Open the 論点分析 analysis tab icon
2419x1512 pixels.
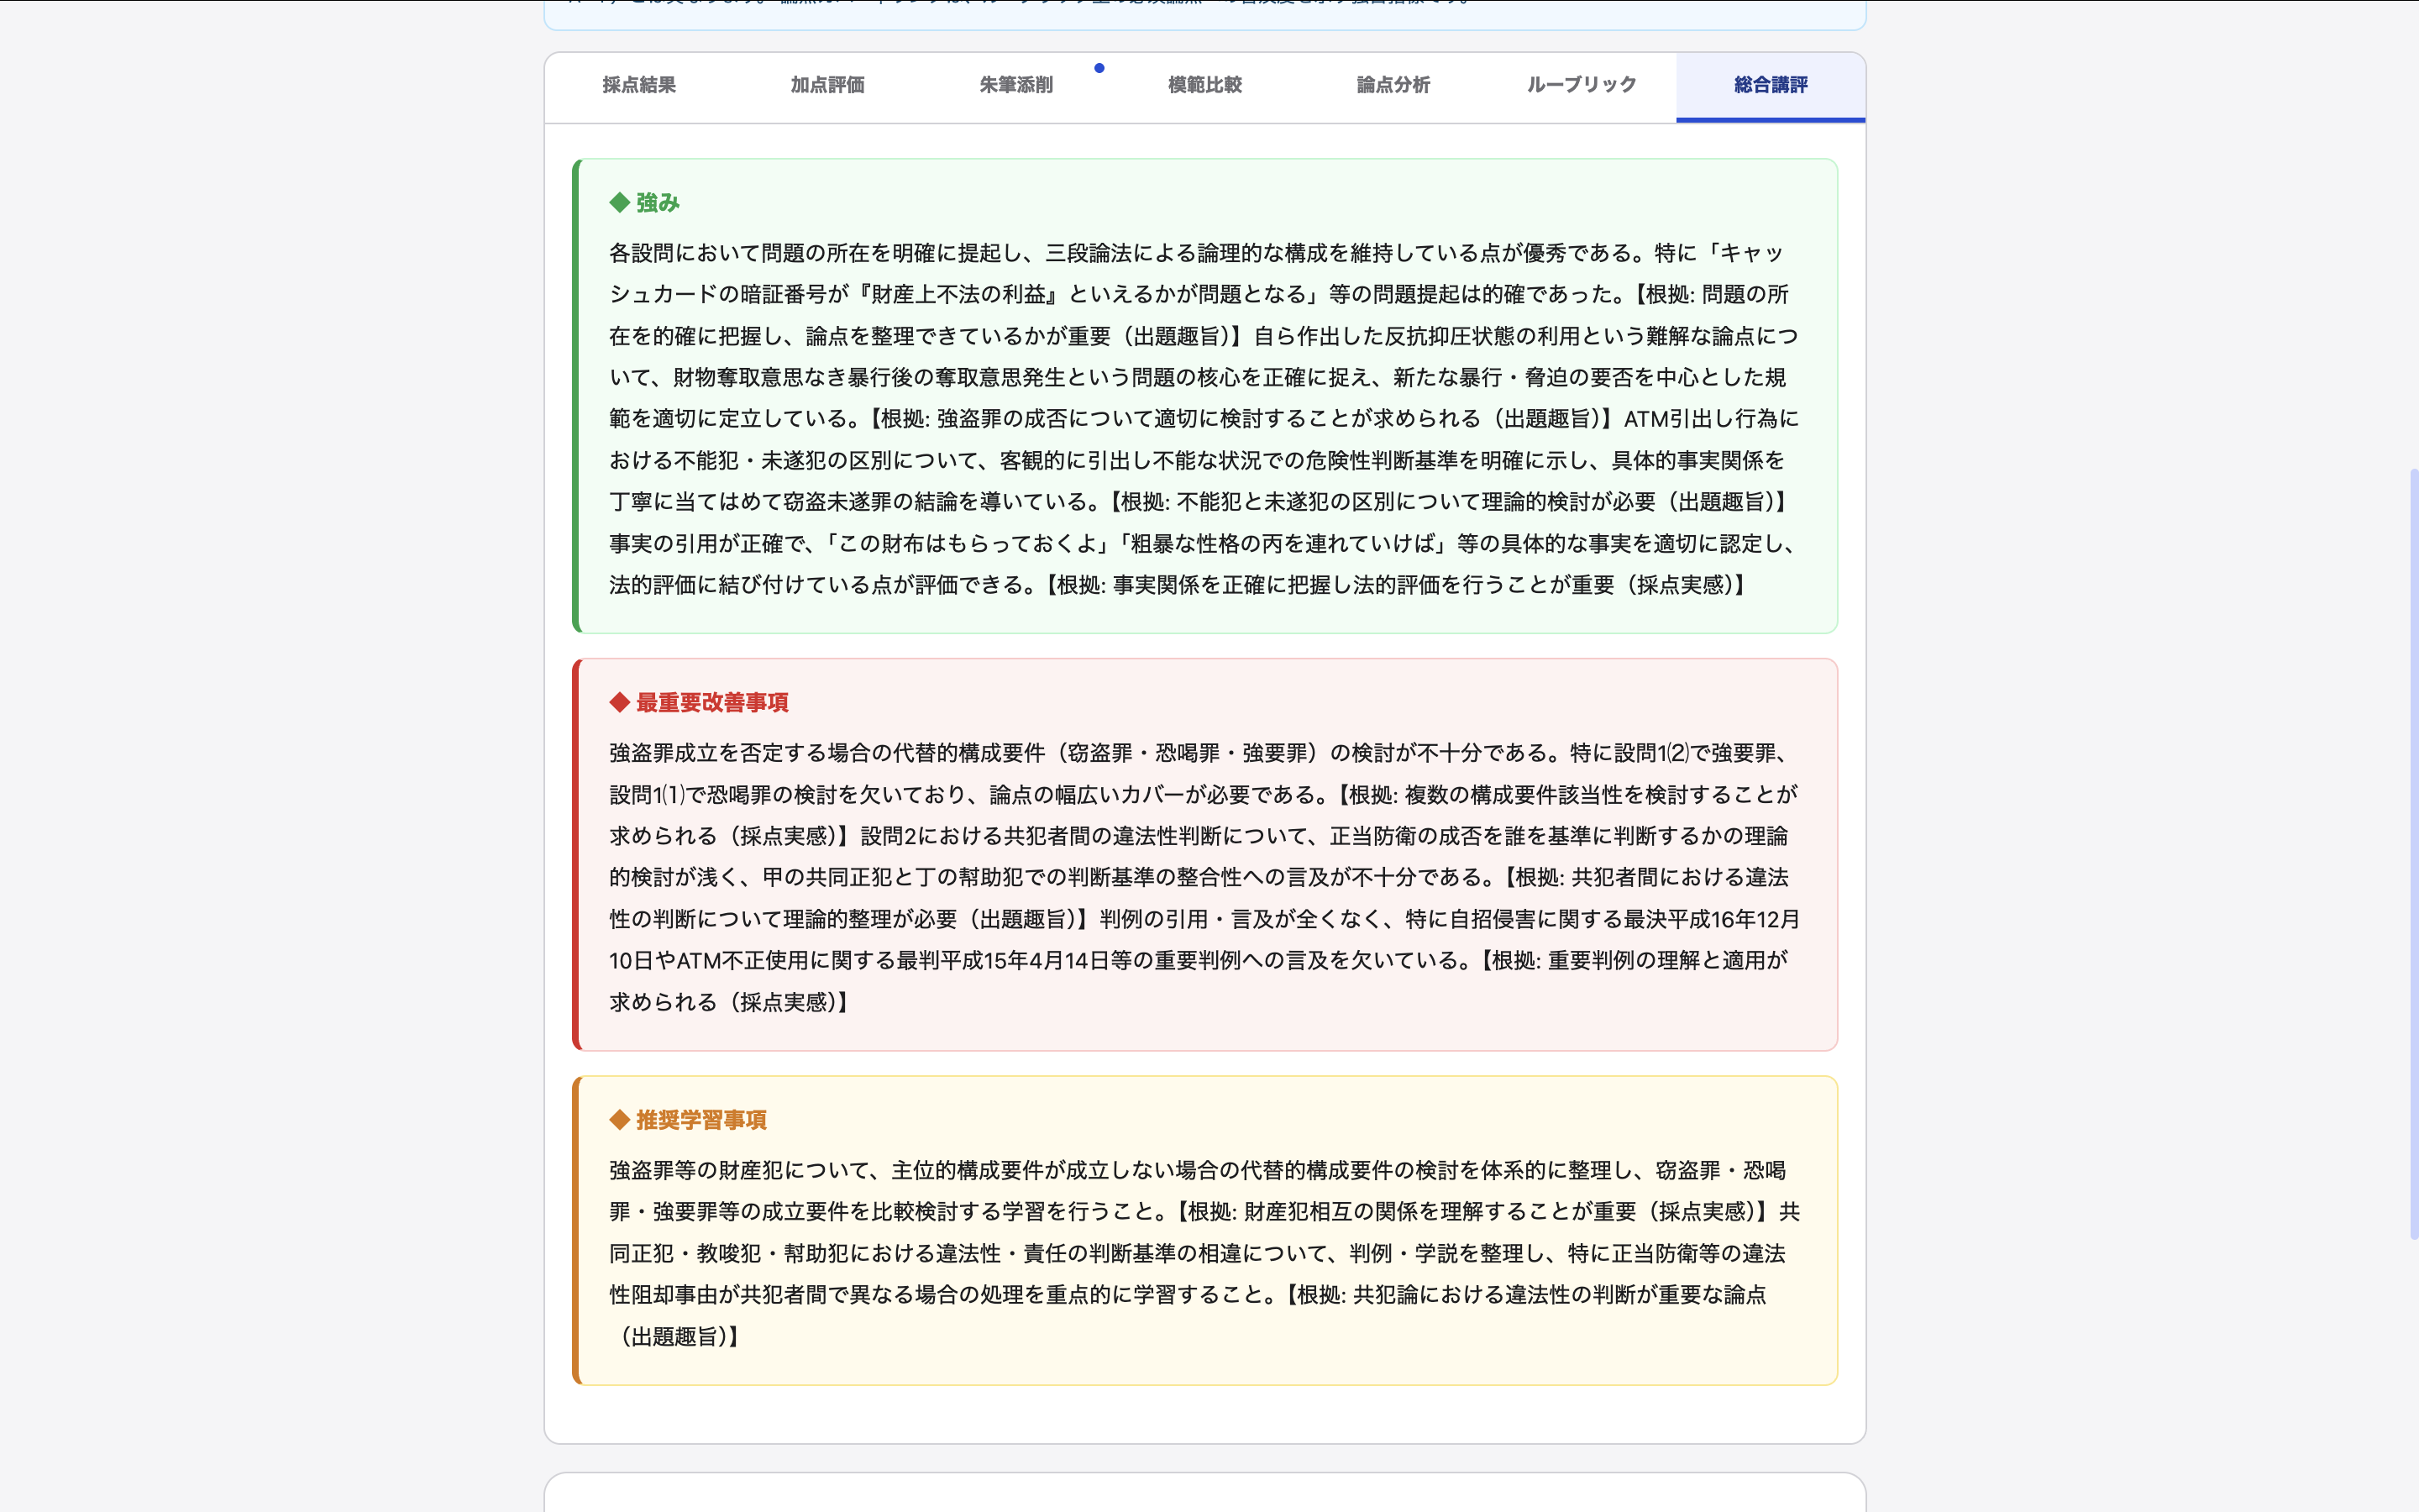(x=1393, y=86)
